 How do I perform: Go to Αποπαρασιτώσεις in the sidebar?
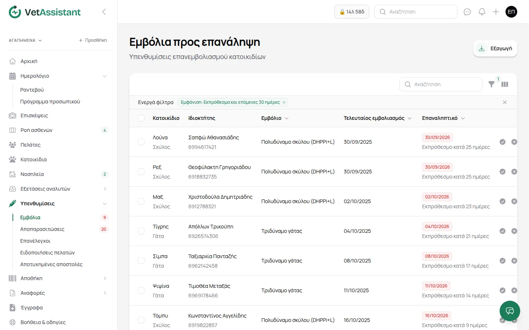42,229
